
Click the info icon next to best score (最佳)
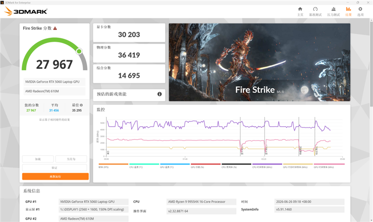pos(81,105)
